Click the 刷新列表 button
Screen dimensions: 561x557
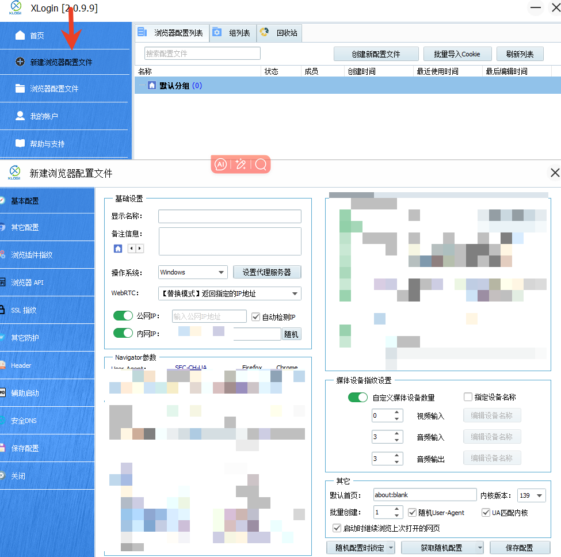pyautogui.click(x=520, y=54)
